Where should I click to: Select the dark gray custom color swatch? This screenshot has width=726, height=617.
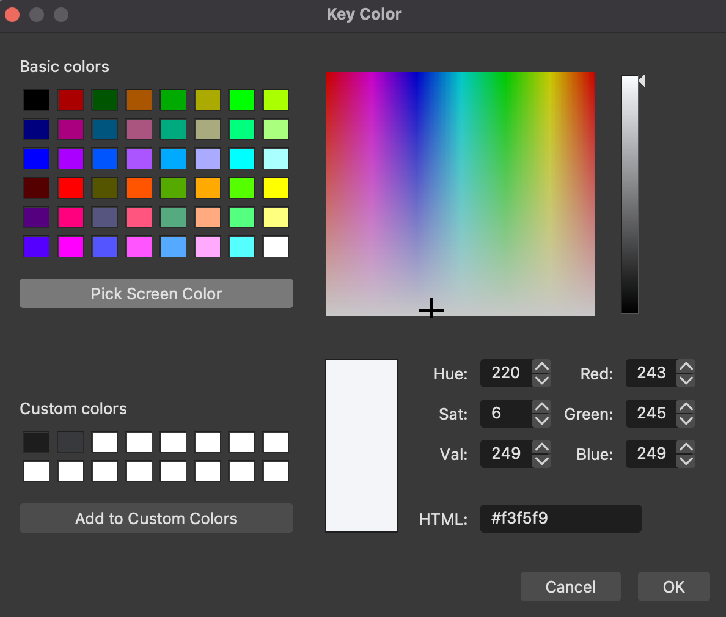pos(71,442)
